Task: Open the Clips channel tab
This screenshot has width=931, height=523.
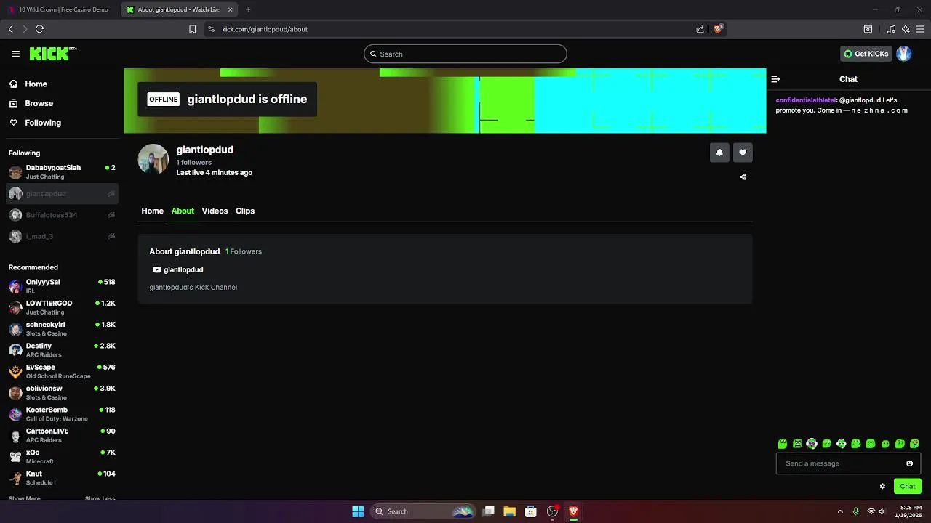Action: pyautogui.click(x=245, y=211)
